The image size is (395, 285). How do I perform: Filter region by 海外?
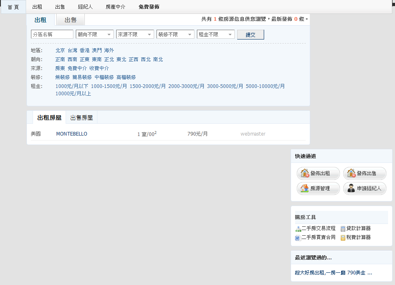point(109,50)
